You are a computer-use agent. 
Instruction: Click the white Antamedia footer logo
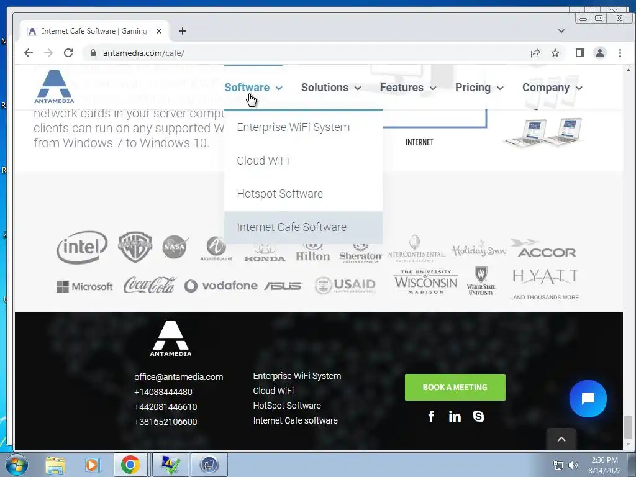pyautogui.click(x=170, y=338)
